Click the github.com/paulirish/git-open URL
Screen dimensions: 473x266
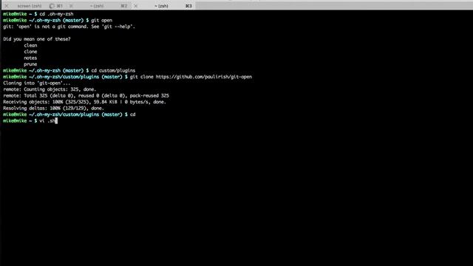[204, 77]
